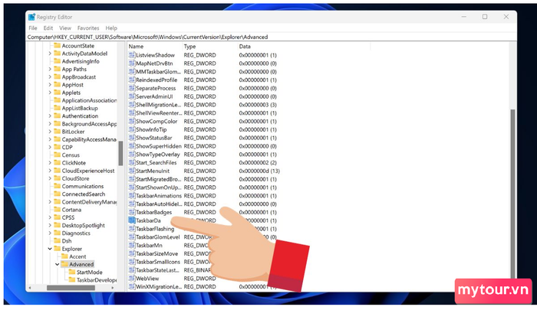The image size is (537, 310).
Task: Select the TaskbarDeveloper key
Action: pos(97,280)
